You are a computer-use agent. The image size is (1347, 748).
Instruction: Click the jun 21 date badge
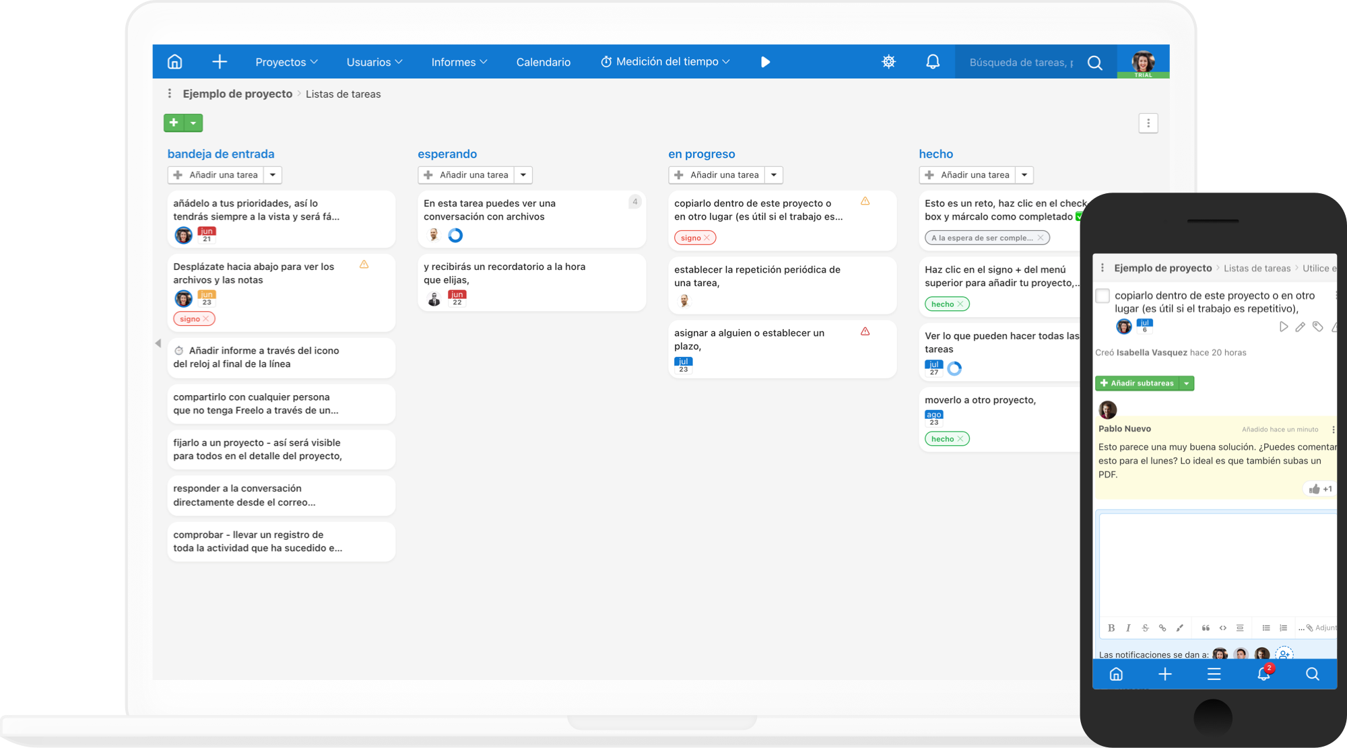207,234
